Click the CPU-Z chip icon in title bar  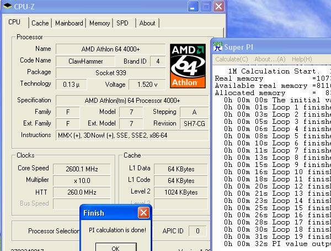[7, 6]
